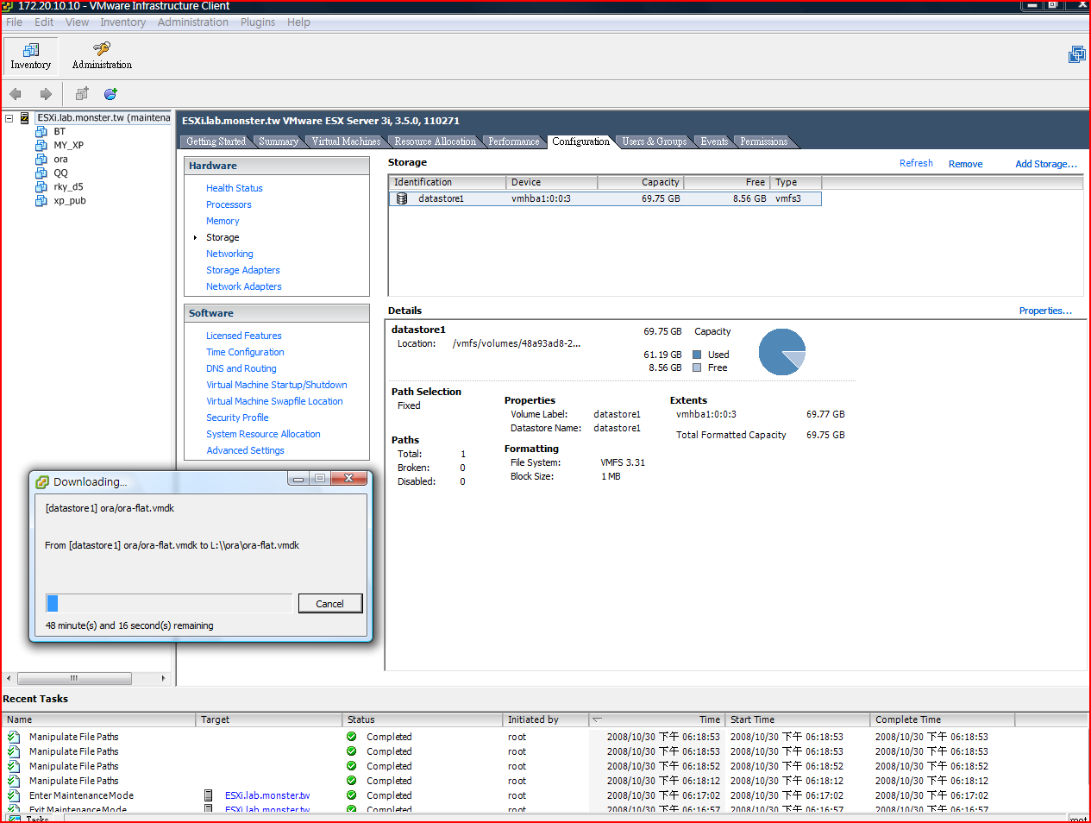Viewport: 1091px width, 823px height.
Task: Click the blue Used legend swatch
Action: click(x=697, y=355)
